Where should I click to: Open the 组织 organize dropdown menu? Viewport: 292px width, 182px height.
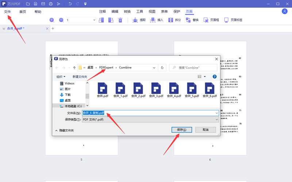click(61, 77)
